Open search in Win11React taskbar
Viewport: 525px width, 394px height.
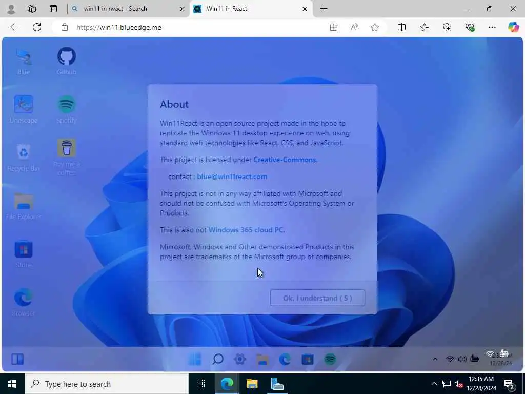[217, 359]
